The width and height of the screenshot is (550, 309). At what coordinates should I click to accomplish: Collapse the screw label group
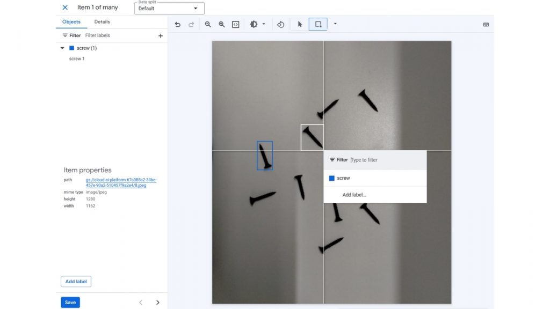point(63,48)
